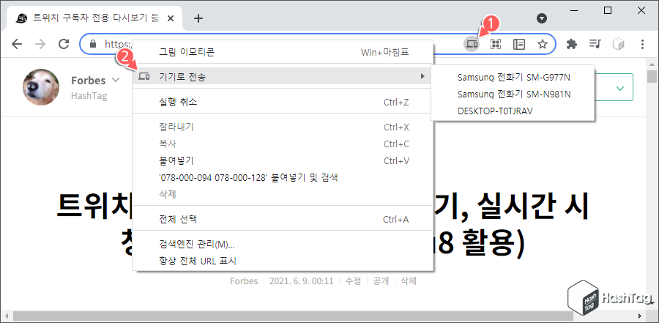This screenshot has height=323, width=659.
Task: Go forward with the forward arrow
Action: (40, 44)
